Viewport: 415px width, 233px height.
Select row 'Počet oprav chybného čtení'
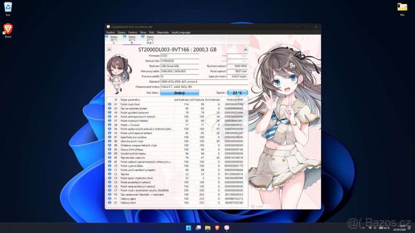click(x=177, y=178)
